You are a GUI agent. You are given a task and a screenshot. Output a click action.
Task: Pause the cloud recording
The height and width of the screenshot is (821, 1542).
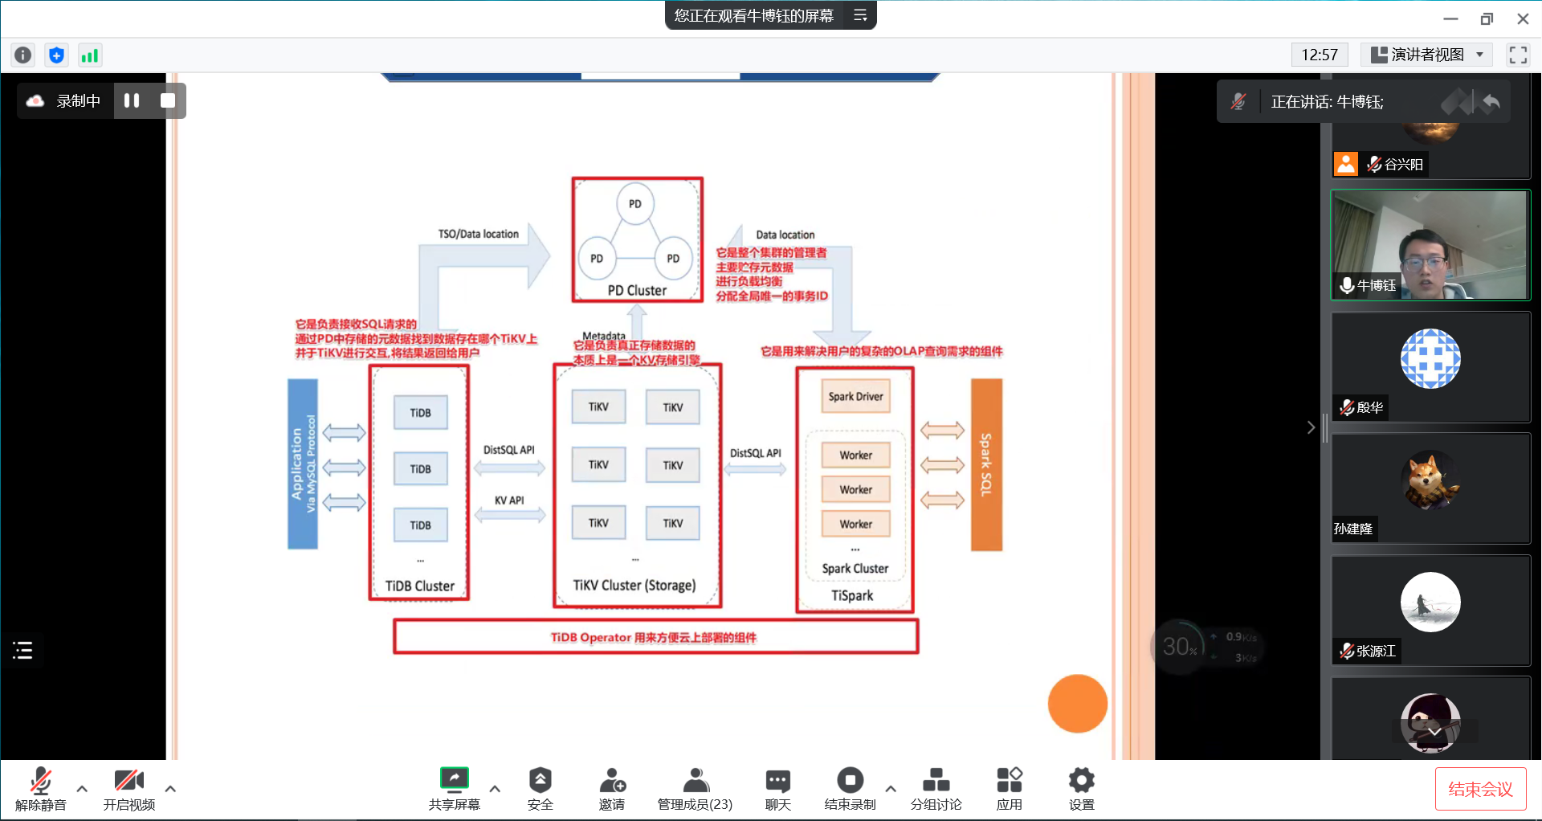pyautogui.click(x=132, y=100)
